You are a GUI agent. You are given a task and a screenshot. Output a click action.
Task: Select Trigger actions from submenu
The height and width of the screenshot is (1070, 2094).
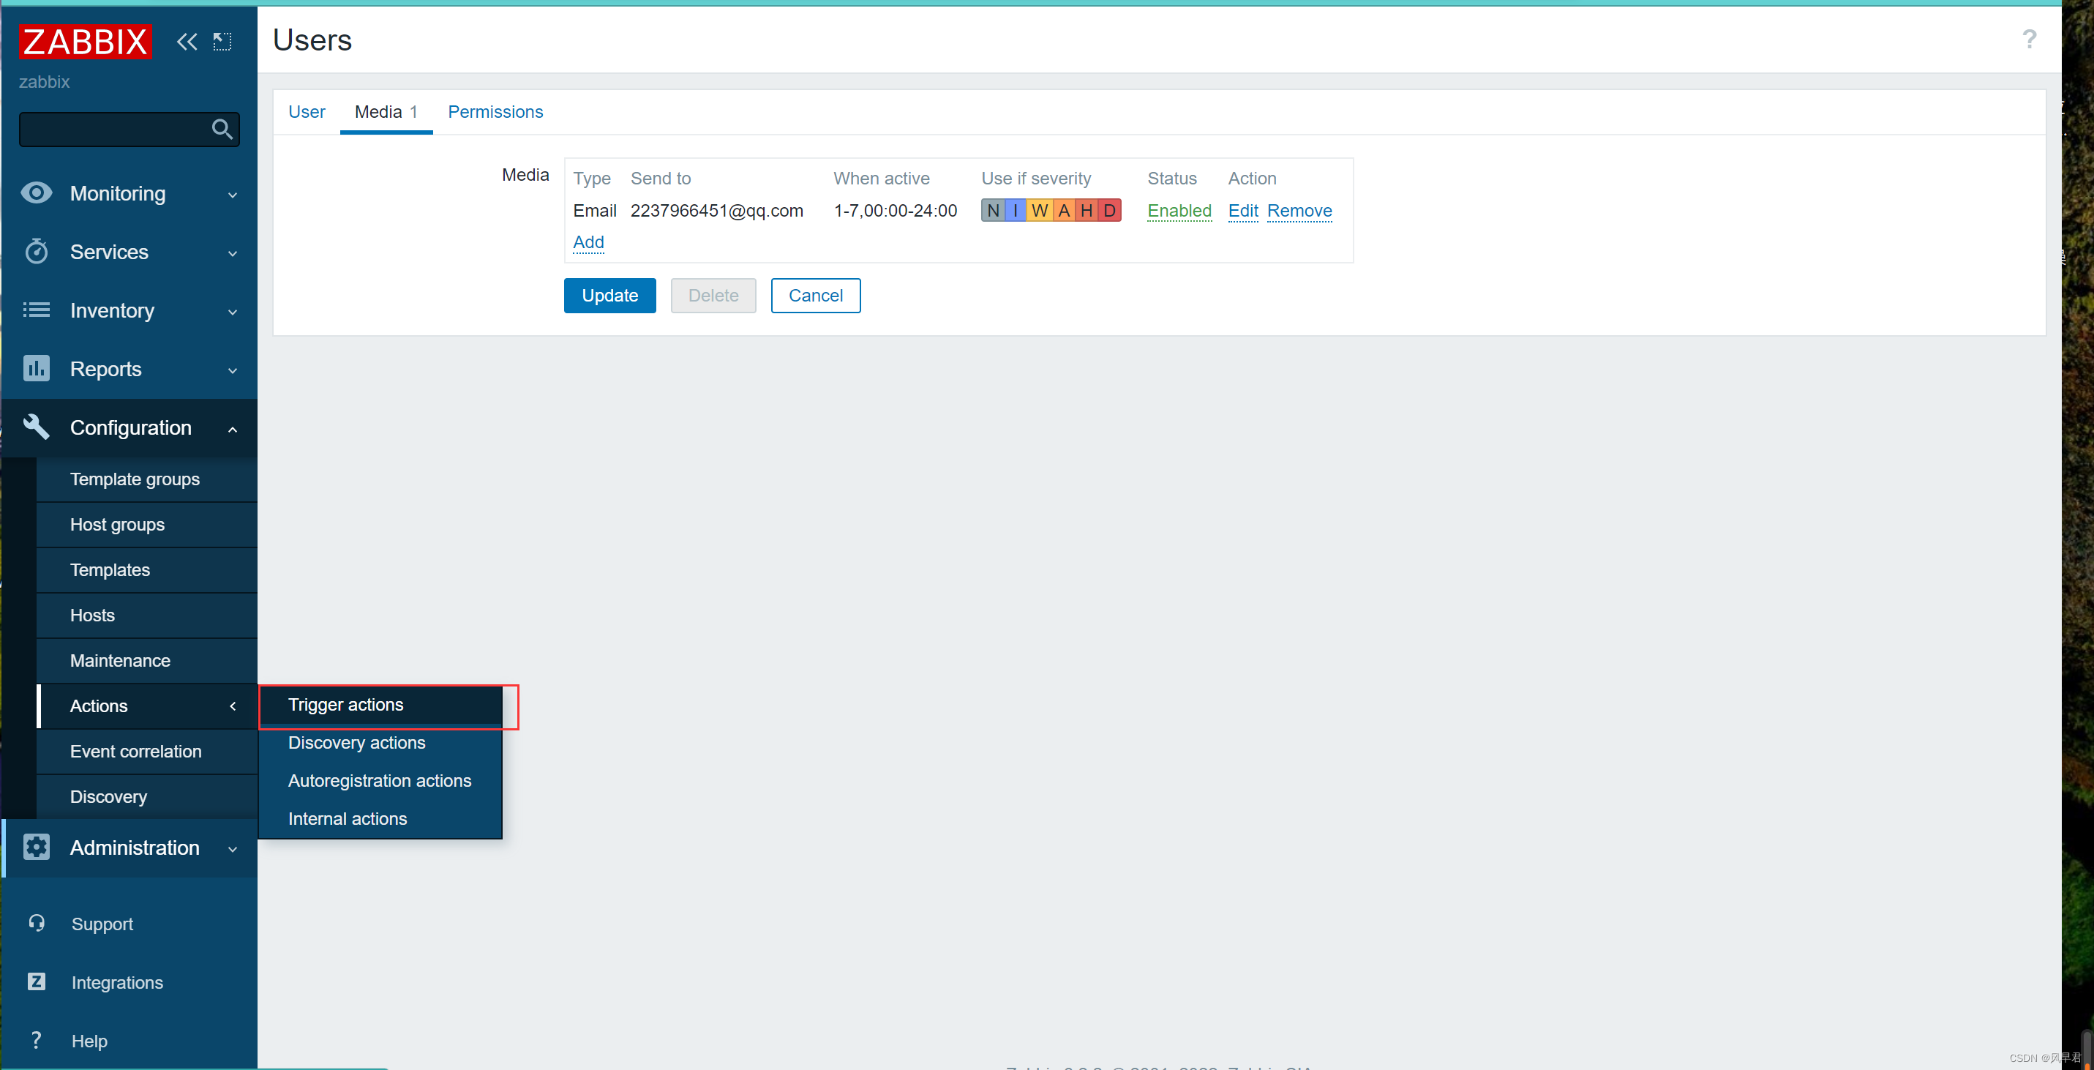click(x=345, y=704)
